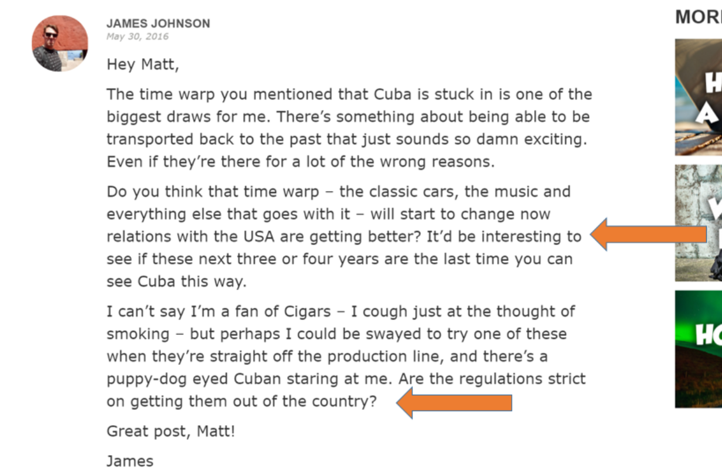Click the line starting "I can't say"
Image resolution: width=722 pixels, height=472 pixels.
click(x=341, y=312)
